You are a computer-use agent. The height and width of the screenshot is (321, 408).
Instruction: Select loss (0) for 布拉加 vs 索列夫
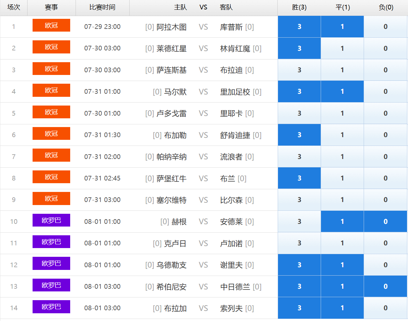coord(386,308)
